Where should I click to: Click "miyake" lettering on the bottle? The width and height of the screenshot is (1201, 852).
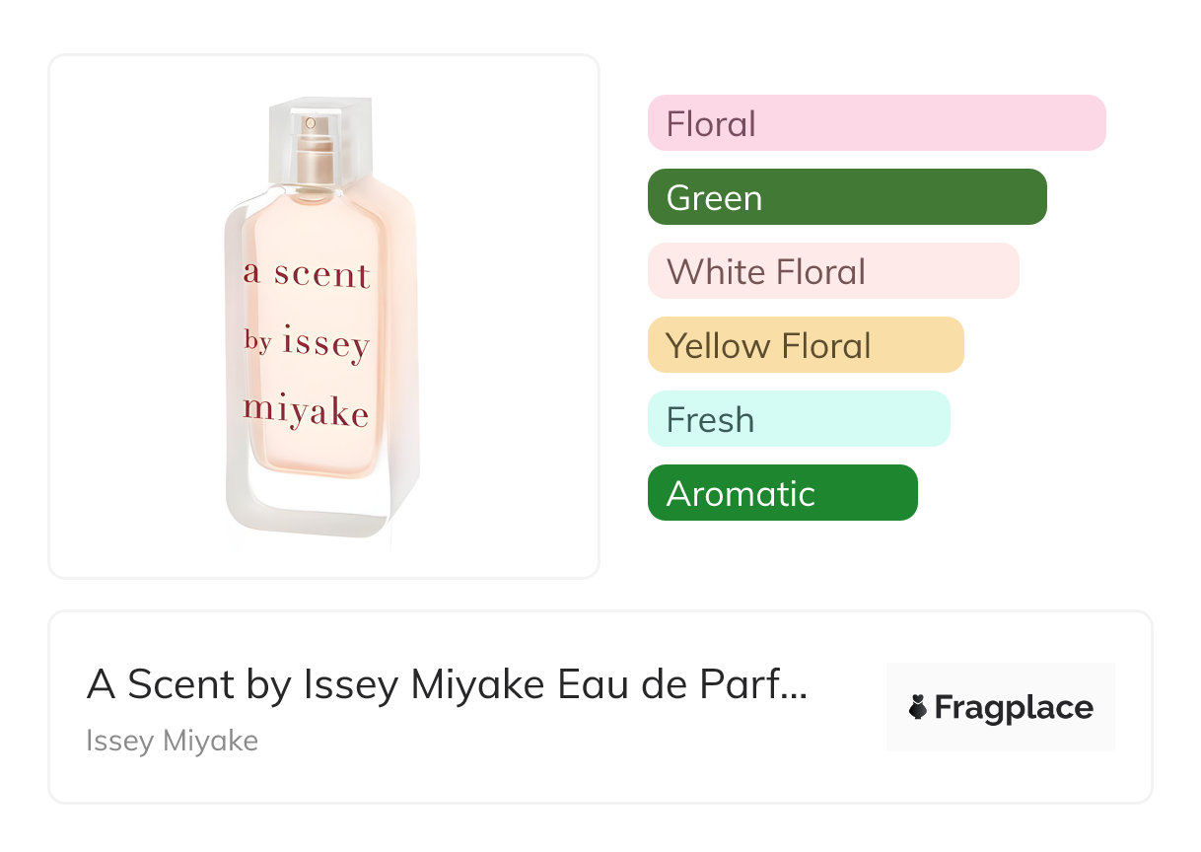point(307,412)
